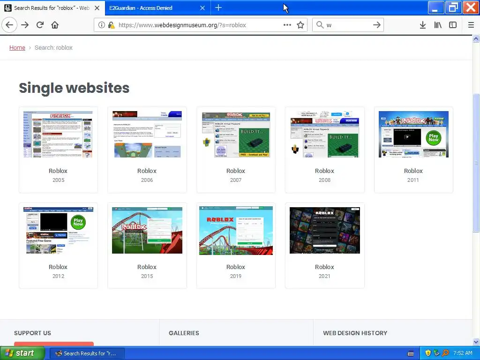The width and height of the screenshot is (480, 360).
Task: Click the vertical scrollbar thumb
Action: point(476,163)
